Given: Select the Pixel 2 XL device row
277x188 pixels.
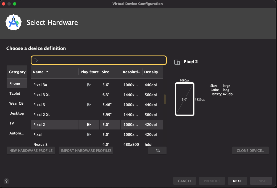Looking at the screenshot, I should 97,115.
